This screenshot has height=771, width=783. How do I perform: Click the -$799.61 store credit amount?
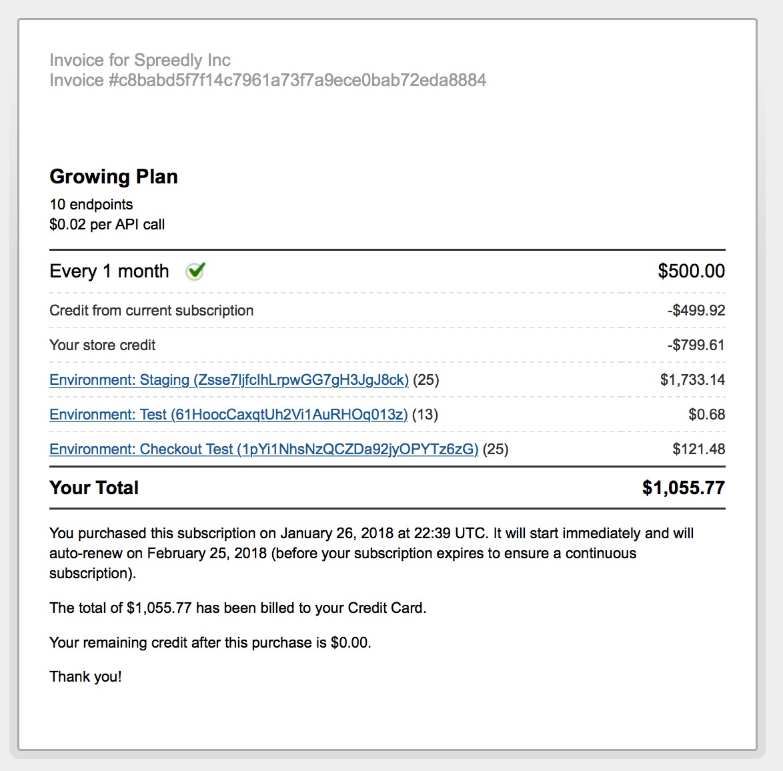tap(696, 345)
